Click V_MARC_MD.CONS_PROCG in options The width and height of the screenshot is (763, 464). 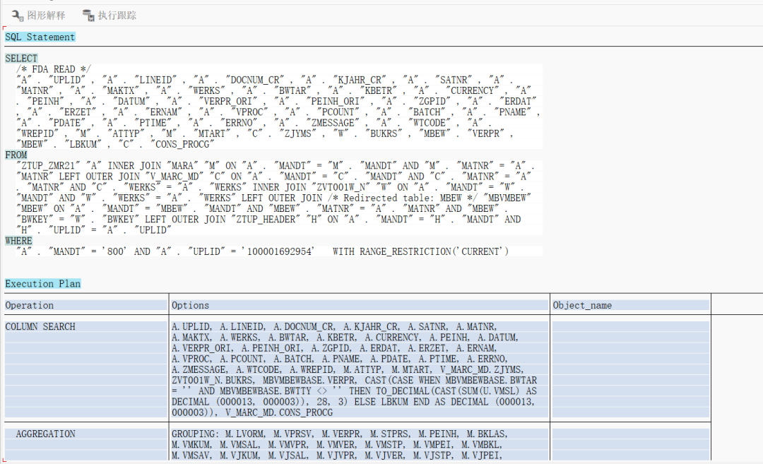tap(279, 412)
